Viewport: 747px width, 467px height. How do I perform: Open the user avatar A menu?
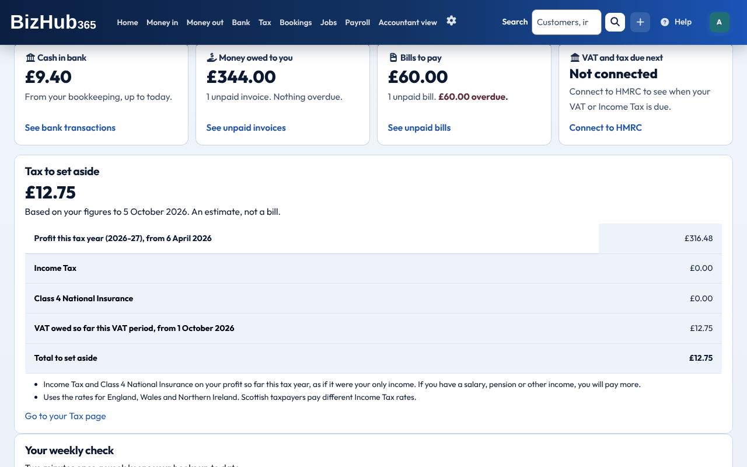(x=719, y=22)
